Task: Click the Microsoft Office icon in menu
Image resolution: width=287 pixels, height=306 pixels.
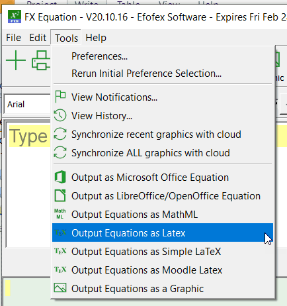Action: tap(60, 177)
